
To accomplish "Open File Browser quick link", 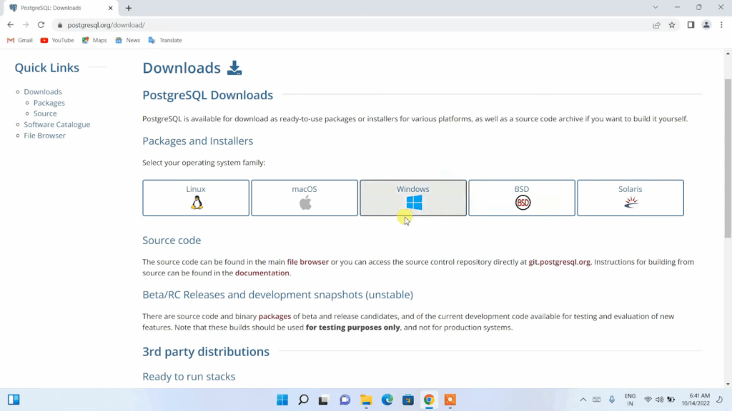I will 45,136.
